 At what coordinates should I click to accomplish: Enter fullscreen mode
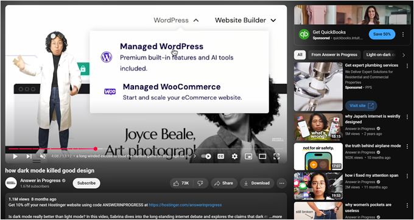click(276, 157)
